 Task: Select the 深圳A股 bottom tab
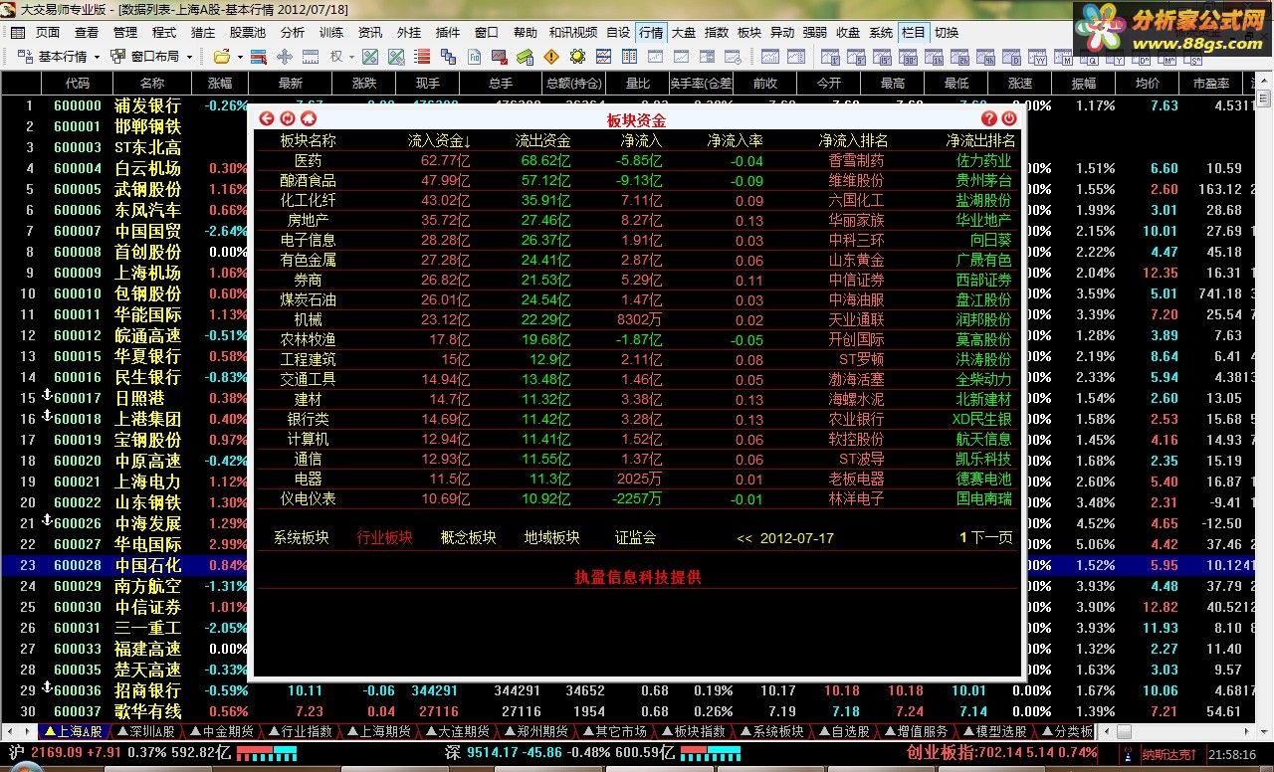145,731
